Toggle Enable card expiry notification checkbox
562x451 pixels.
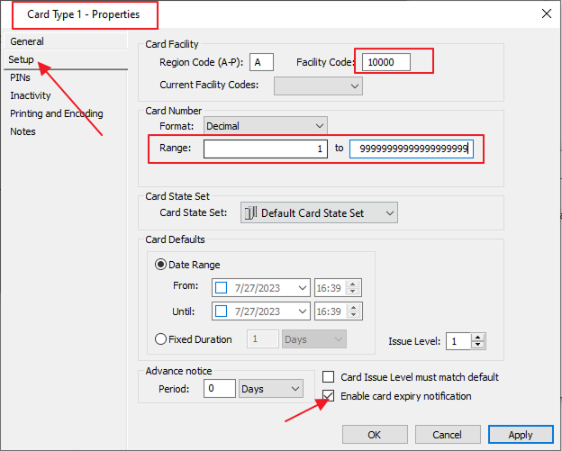pos(329,396)
